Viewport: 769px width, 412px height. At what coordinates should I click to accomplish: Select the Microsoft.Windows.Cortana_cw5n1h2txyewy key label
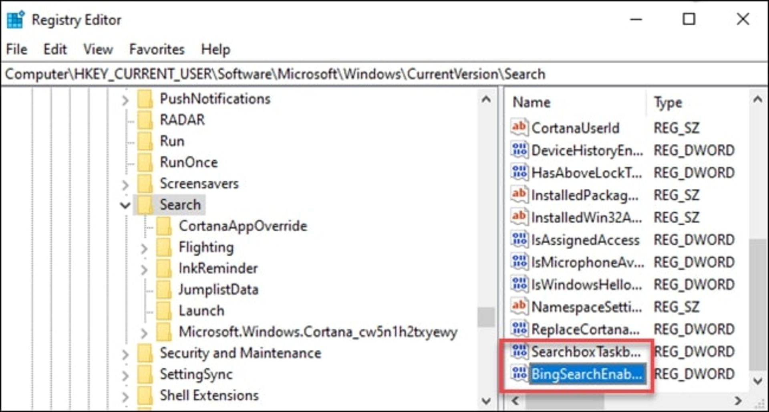click(318, 332)
